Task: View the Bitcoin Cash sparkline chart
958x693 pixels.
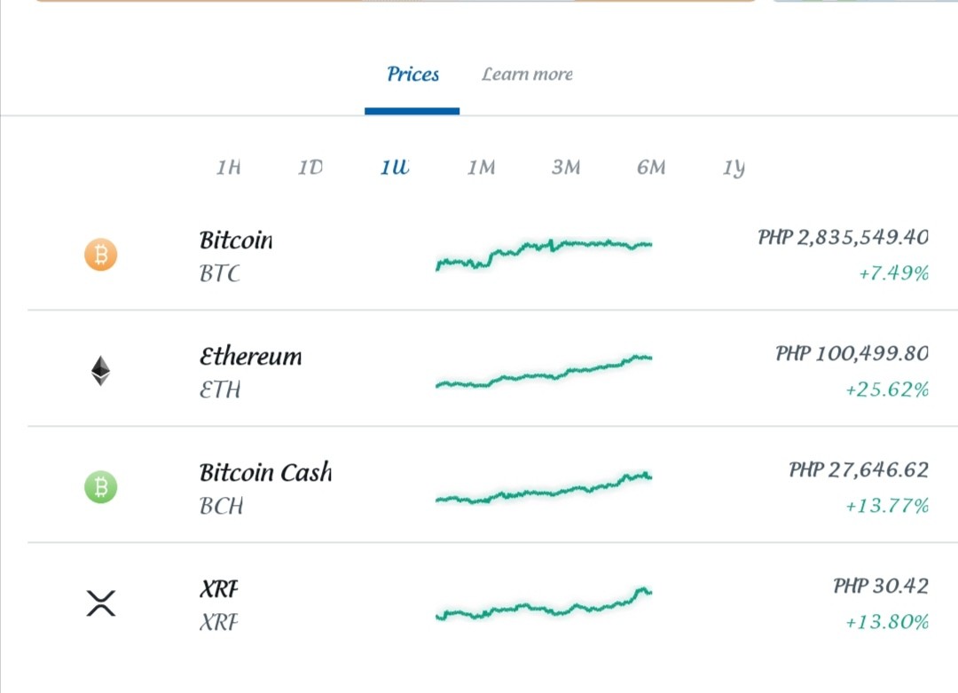Action: pos(544,488)
